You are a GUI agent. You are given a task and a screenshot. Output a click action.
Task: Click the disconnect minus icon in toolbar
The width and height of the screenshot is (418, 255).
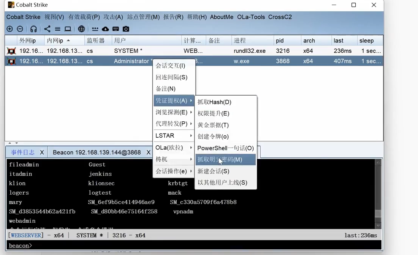(x=20, y=29)
